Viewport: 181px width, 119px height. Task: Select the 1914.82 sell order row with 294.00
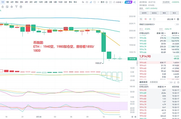tap(159, 41)
